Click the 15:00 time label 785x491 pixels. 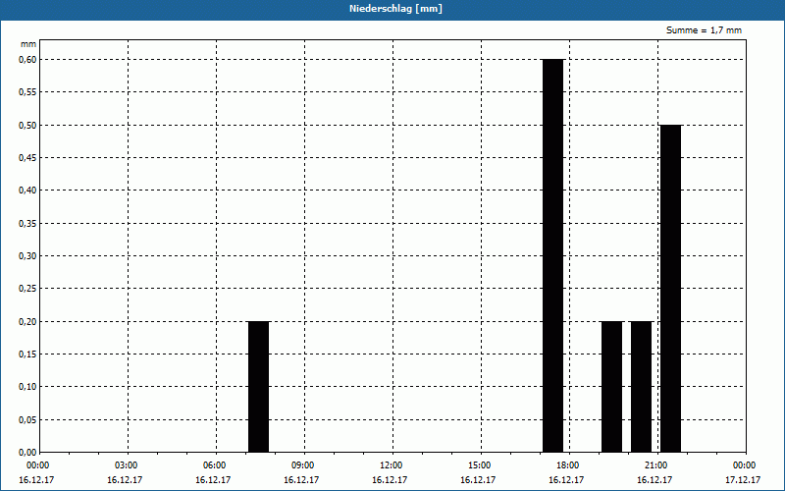pyautogui.click(x=481, y=465)
